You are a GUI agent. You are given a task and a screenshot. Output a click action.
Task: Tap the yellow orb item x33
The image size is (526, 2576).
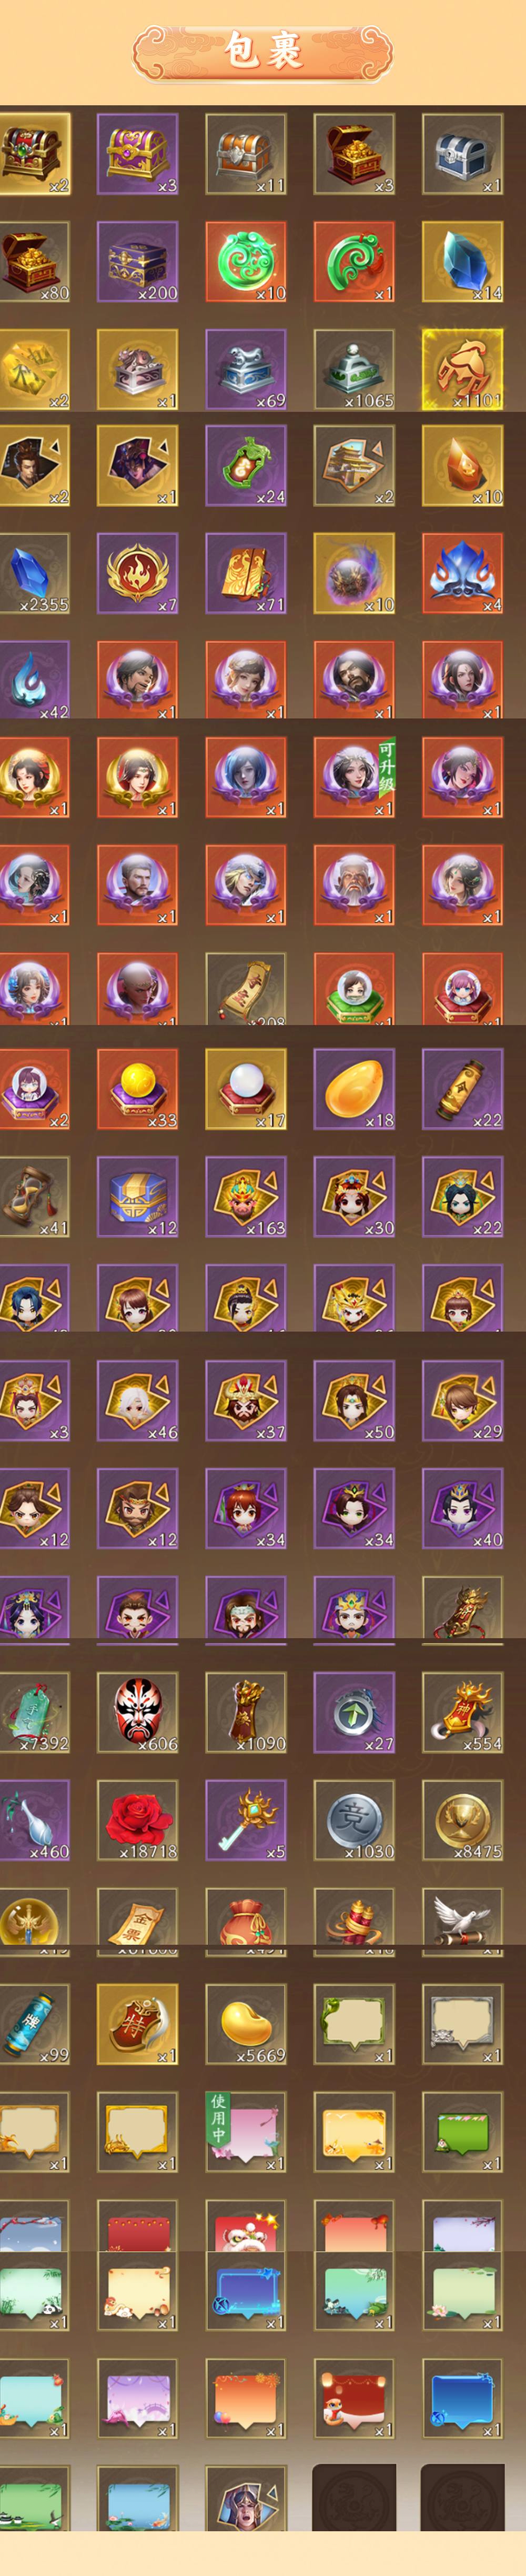click(x=138, y=1089)
